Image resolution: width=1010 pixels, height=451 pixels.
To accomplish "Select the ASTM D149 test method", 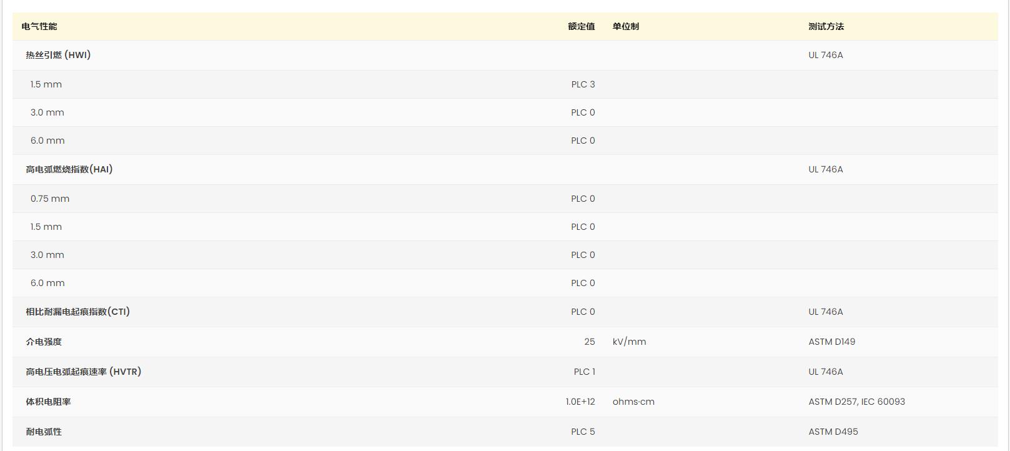I will point(831,342).
